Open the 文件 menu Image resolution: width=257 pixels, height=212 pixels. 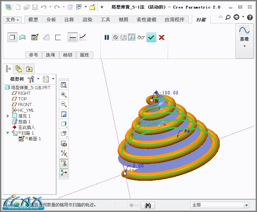[x=12, y=20]
